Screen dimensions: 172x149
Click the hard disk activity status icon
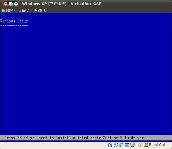(110, 145)
